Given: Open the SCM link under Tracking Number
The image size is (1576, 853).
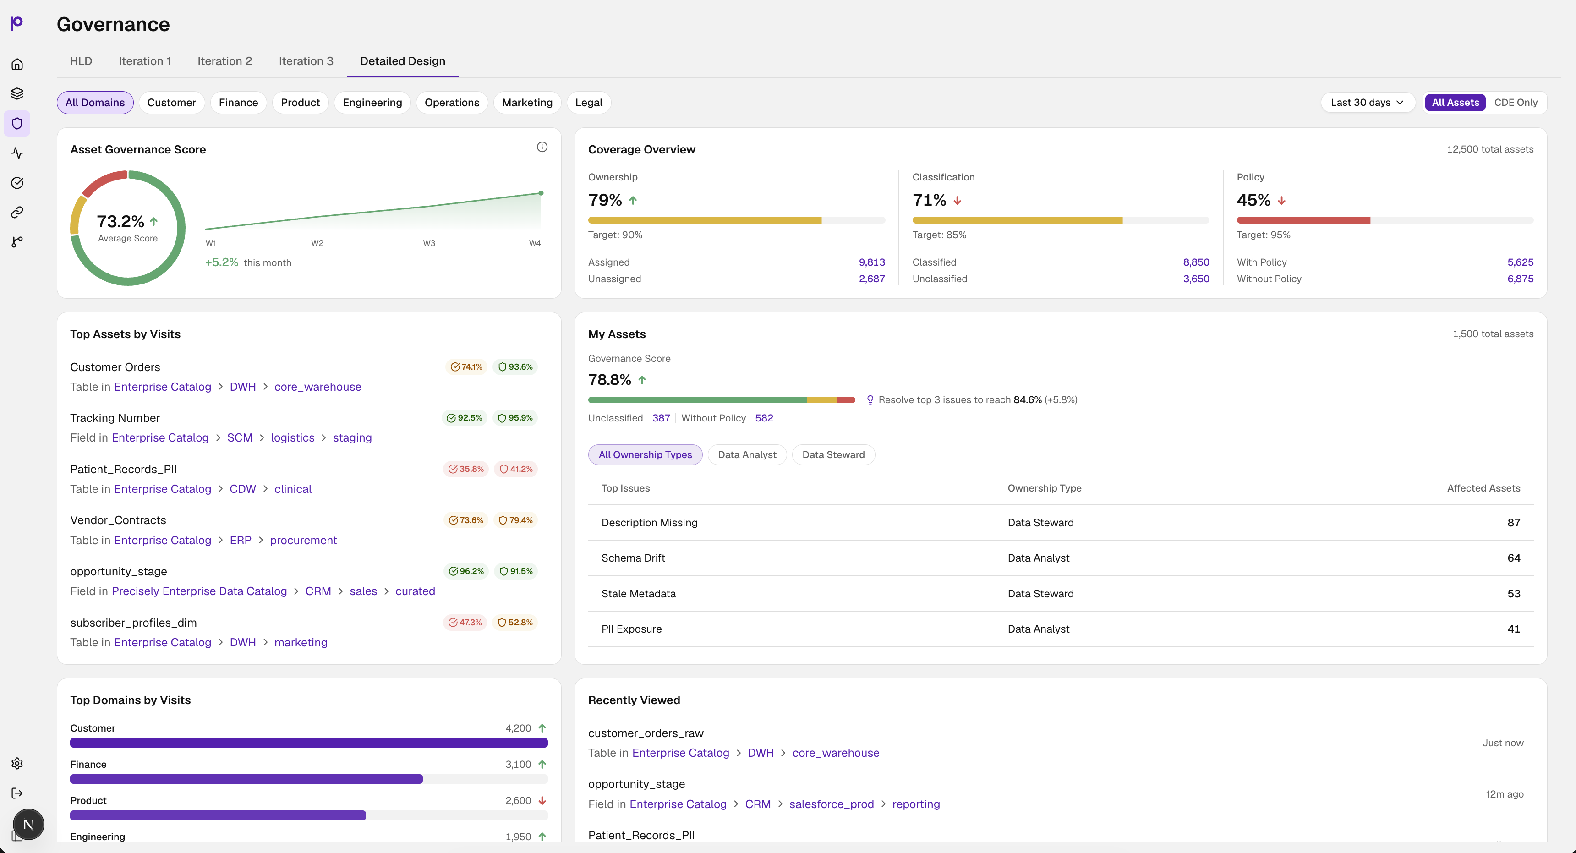Looking at the screenshot, I should pos(240,438).
